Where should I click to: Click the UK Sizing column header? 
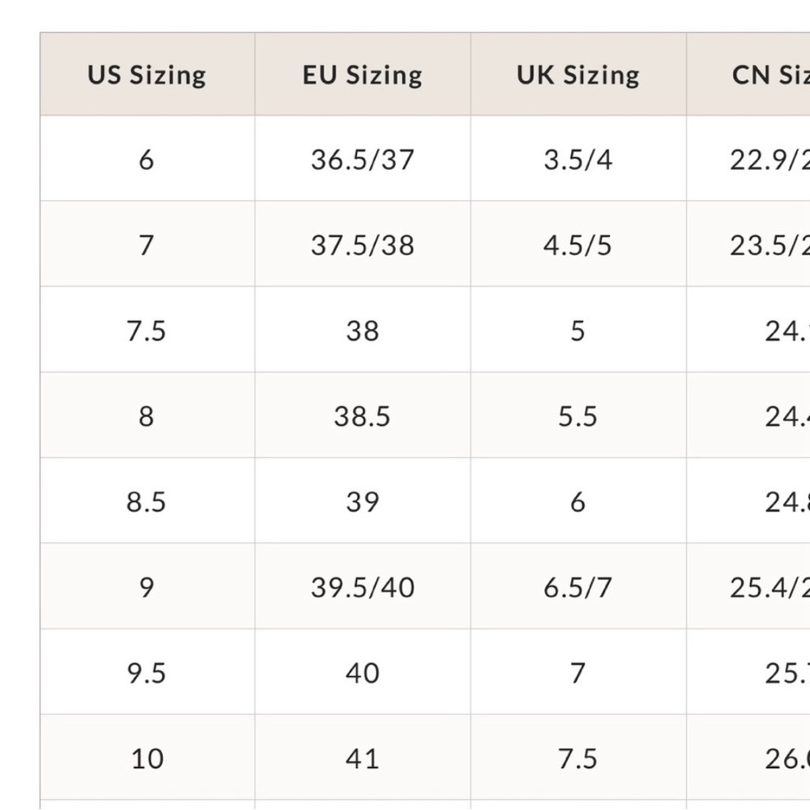(x=578, y=75)
